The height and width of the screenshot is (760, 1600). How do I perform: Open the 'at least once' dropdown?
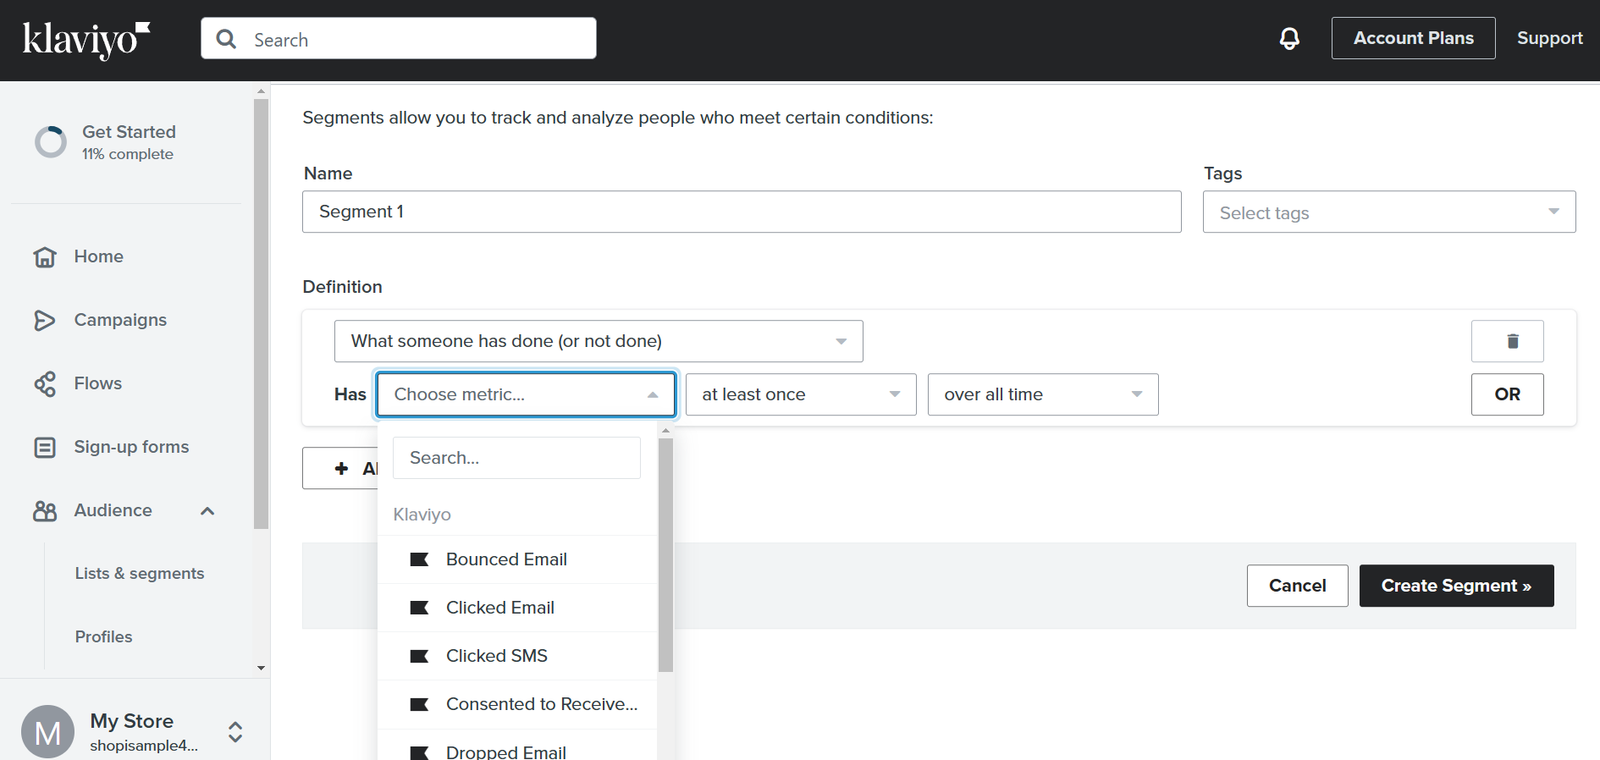(801, 394)
